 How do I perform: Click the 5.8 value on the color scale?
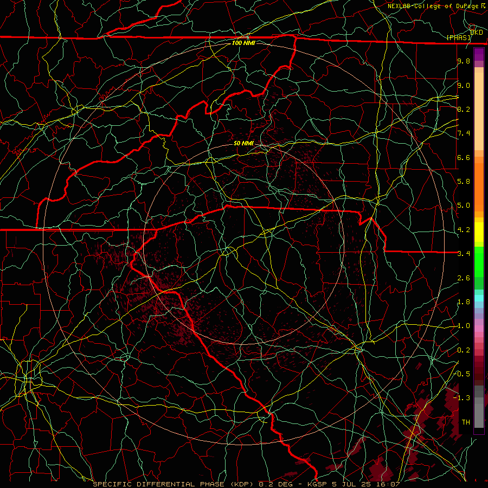click(x=464, y=182)
